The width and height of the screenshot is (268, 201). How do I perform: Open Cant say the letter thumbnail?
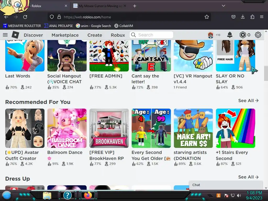151,56
